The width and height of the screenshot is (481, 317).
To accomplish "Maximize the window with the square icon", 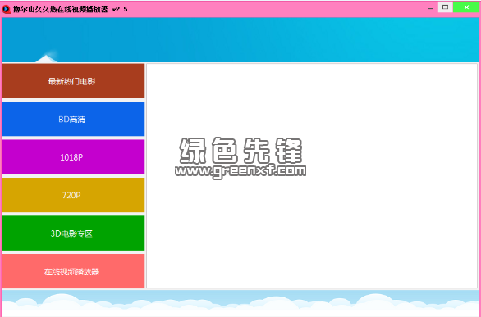I will tap(445, 7).
